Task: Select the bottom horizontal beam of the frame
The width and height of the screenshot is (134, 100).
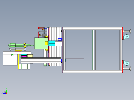Action: point(92,72)
